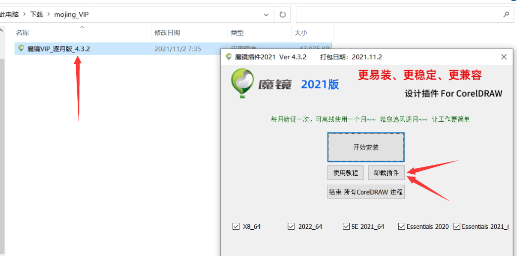Navigate to 此电脑 in breadcrumb path

pyautogui.click(x=9, y=14)
